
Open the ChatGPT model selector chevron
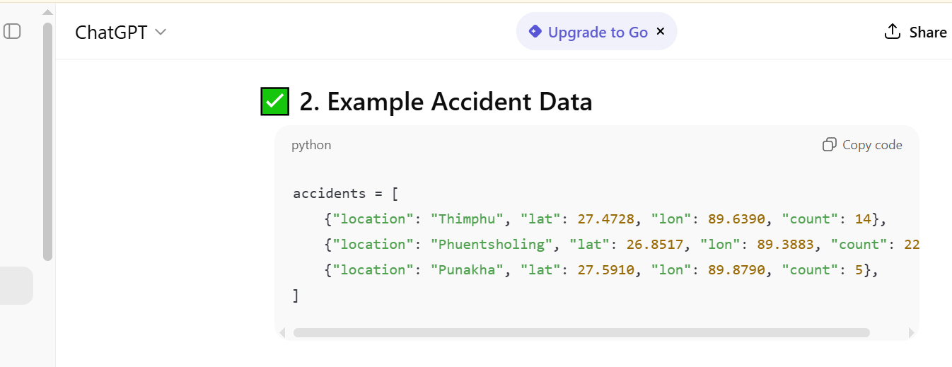point(161,32)
